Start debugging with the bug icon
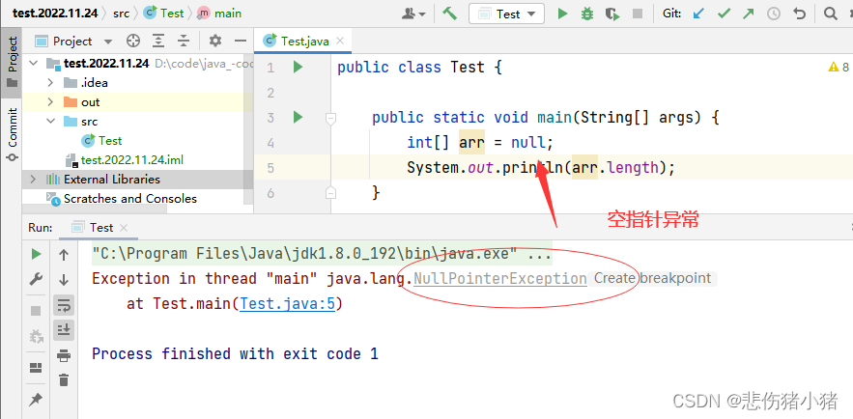The width and height of the screenshot is (853, 419). 587,14
